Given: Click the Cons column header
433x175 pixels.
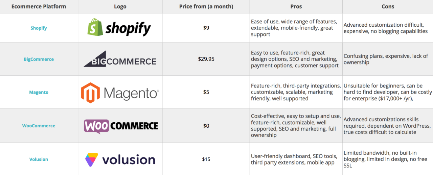Looking at the screenshot, I should tap(388, 6).
